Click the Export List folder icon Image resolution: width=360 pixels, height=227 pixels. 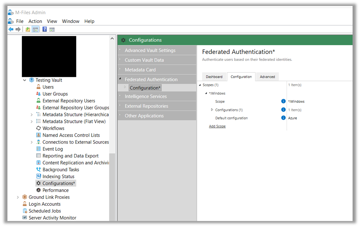tap(27, 29)
